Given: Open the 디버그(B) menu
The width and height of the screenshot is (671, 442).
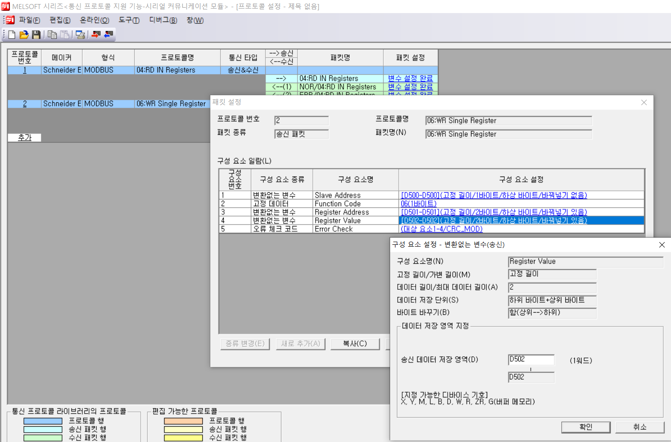Looking at the screenshot, I should tap(163, 20).
